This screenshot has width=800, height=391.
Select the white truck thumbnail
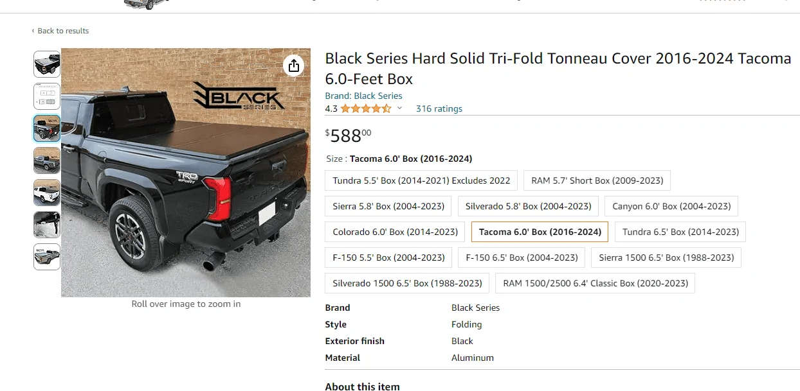click(x=47, y=193)
